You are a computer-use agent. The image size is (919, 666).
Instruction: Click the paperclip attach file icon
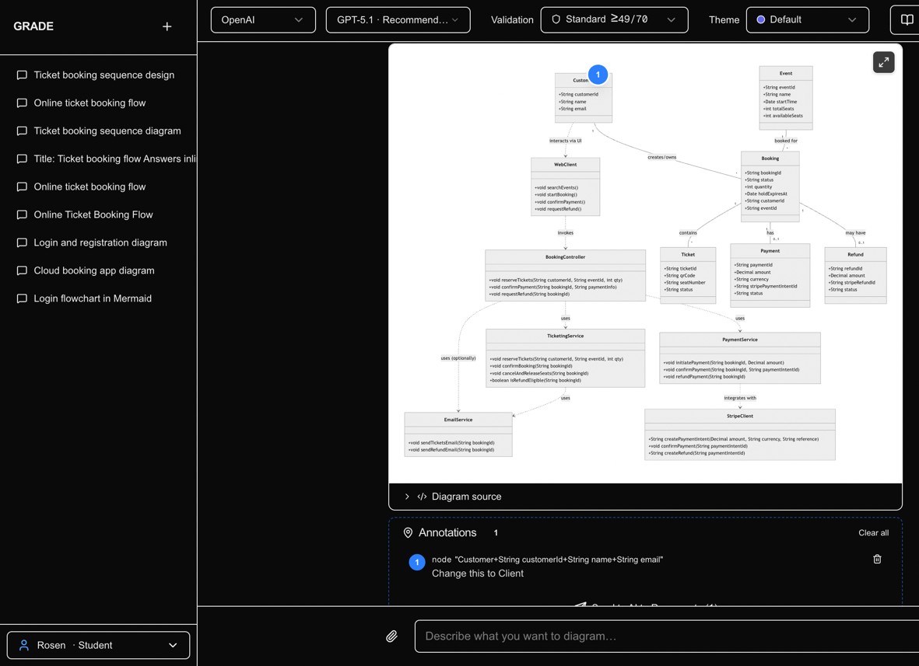click(391, 636)
